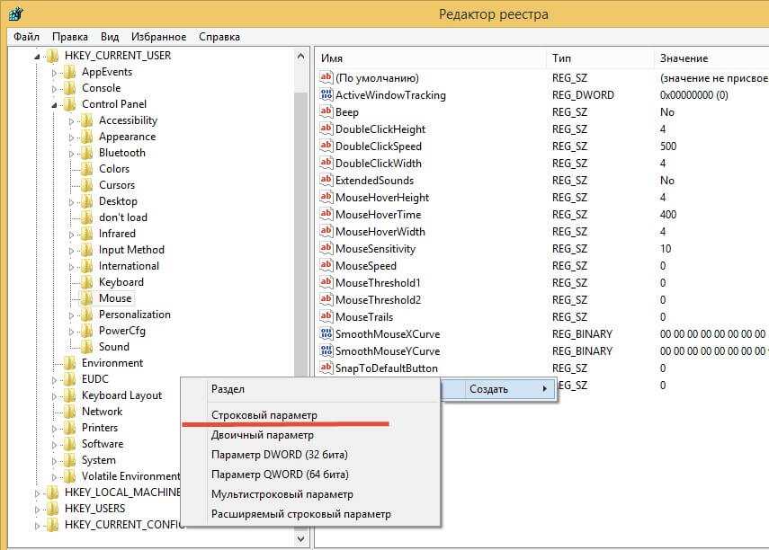
Task: Click the Mouse folder icon
Action: pos(86,298)
